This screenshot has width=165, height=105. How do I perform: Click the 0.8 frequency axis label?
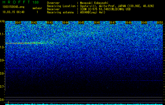pyautogui.click(x=2, y=73)
